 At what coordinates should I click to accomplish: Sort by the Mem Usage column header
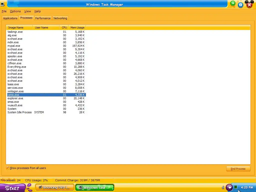click(x=77, y=27)
